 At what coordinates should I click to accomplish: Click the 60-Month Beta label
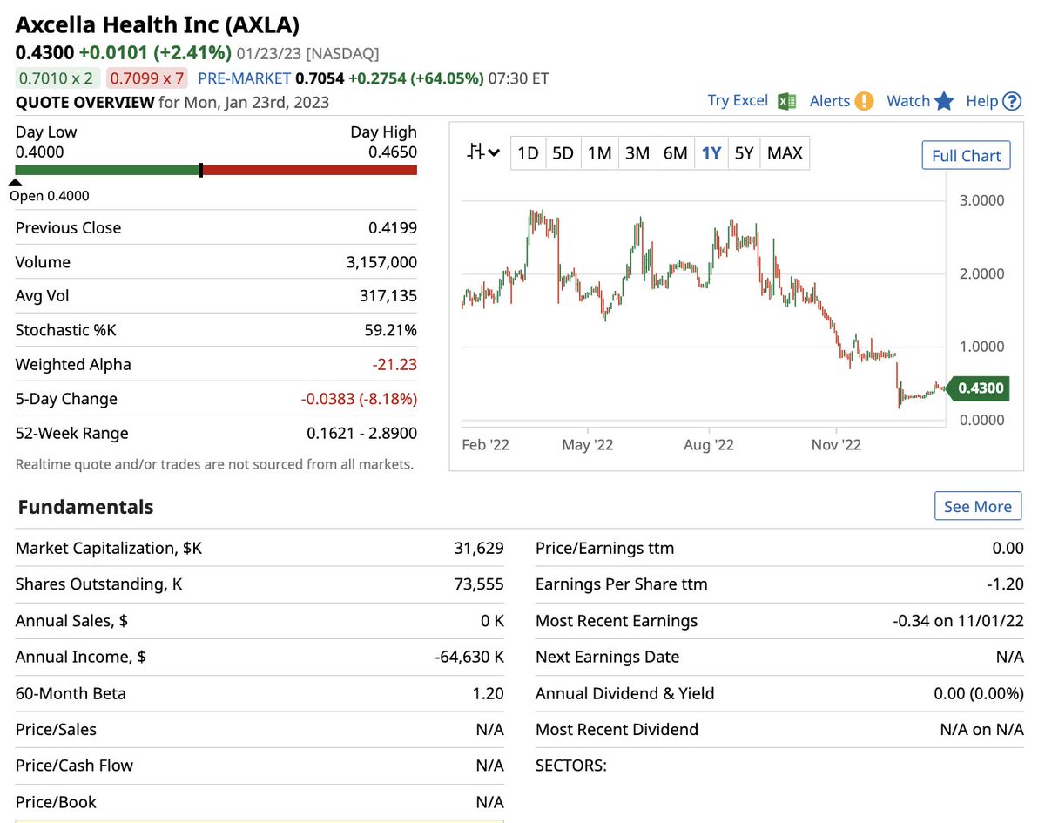point(71,693)
